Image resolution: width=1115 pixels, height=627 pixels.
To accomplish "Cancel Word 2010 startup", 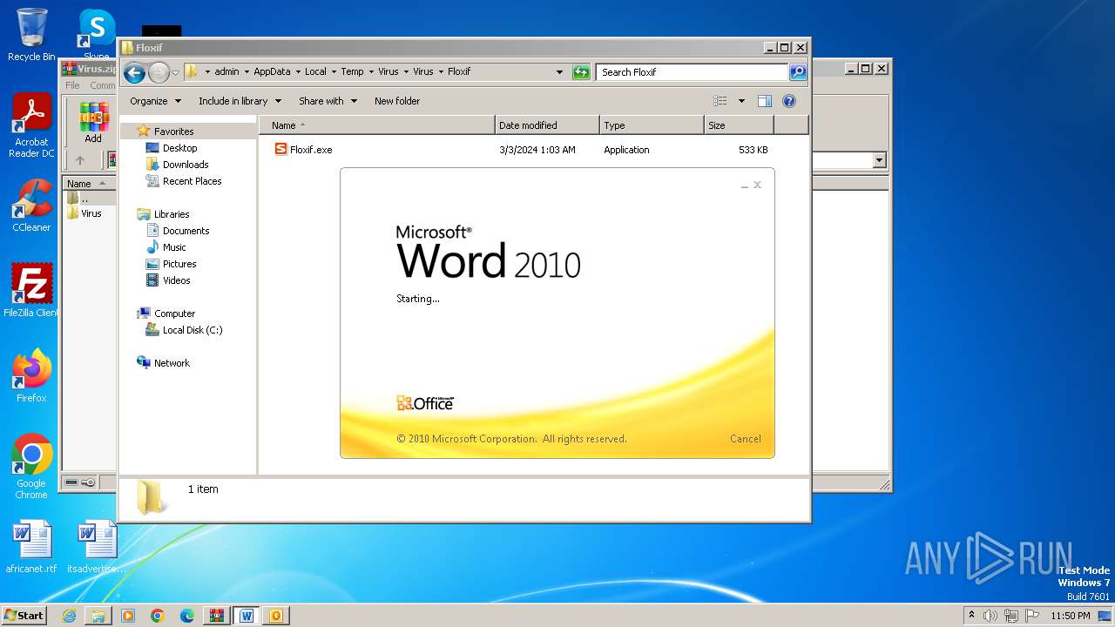I will (x=745, y=439).
